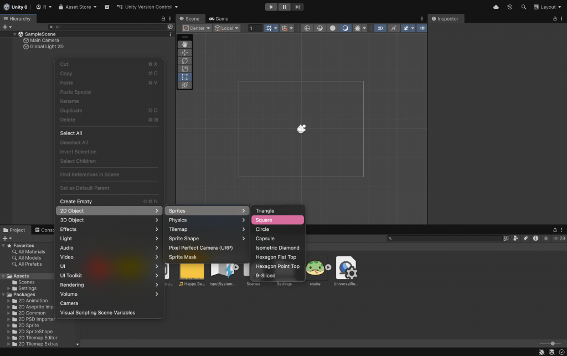Open Scene view options kebab menu
Viewport: 567px width, 356px height.
421,19
